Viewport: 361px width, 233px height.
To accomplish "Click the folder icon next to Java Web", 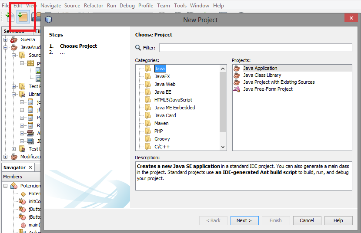I will [148, 84].
